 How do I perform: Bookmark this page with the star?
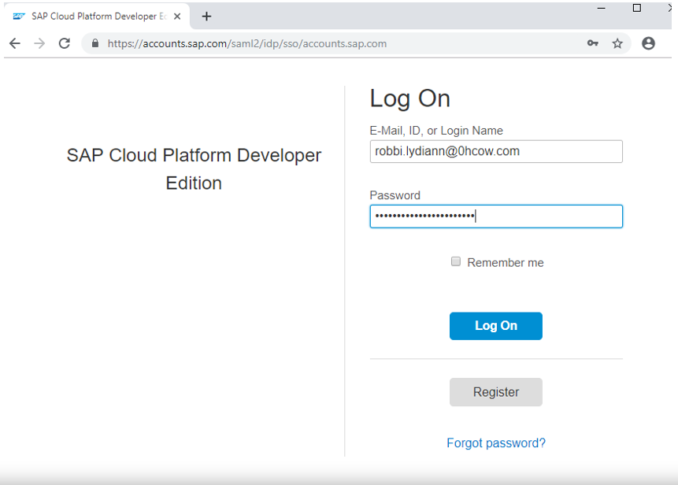click(x=617, y=43)
